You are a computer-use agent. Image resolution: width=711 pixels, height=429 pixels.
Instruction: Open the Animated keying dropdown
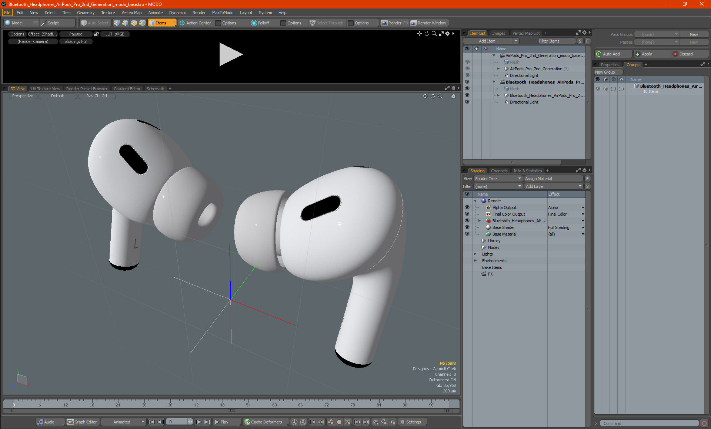pos(124,422)
